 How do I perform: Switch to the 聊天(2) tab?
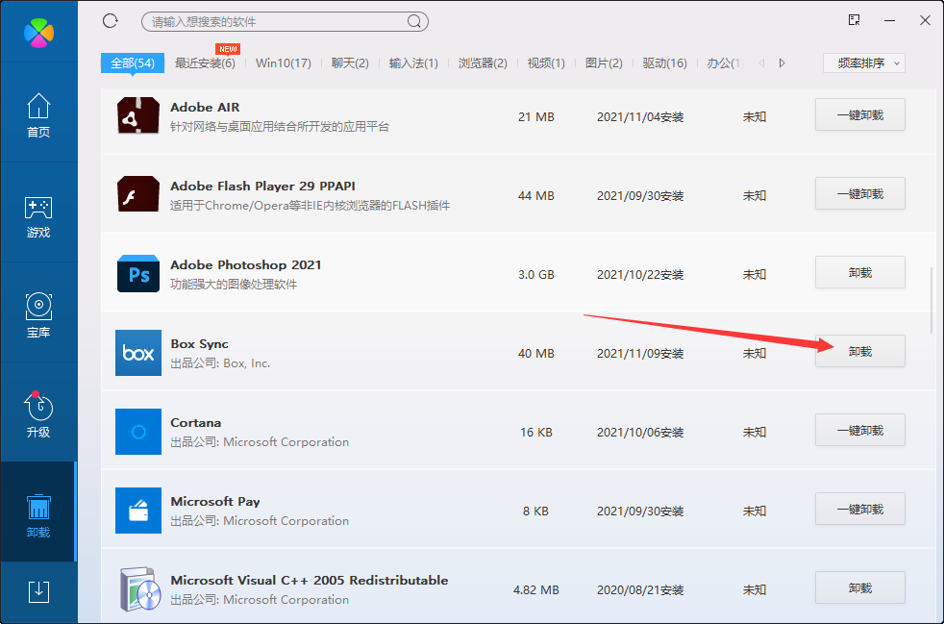350,63
